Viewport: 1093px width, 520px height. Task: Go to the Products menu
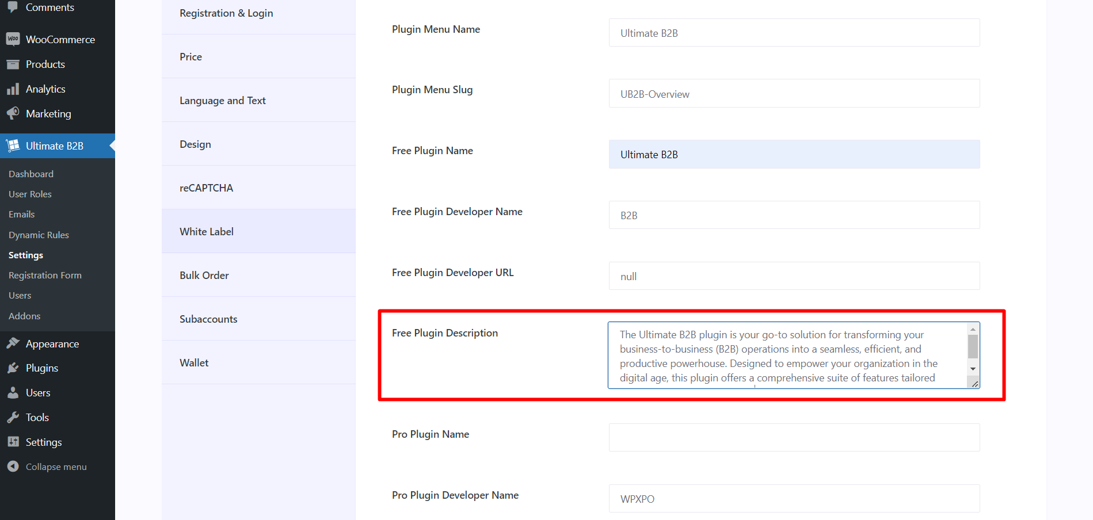(x=45, y=64)
